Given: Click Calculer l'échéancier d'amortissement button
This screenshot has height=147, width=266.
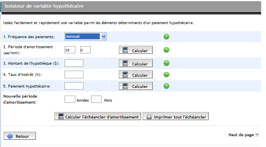Looking at the screenshot, I should pos(98,116).
